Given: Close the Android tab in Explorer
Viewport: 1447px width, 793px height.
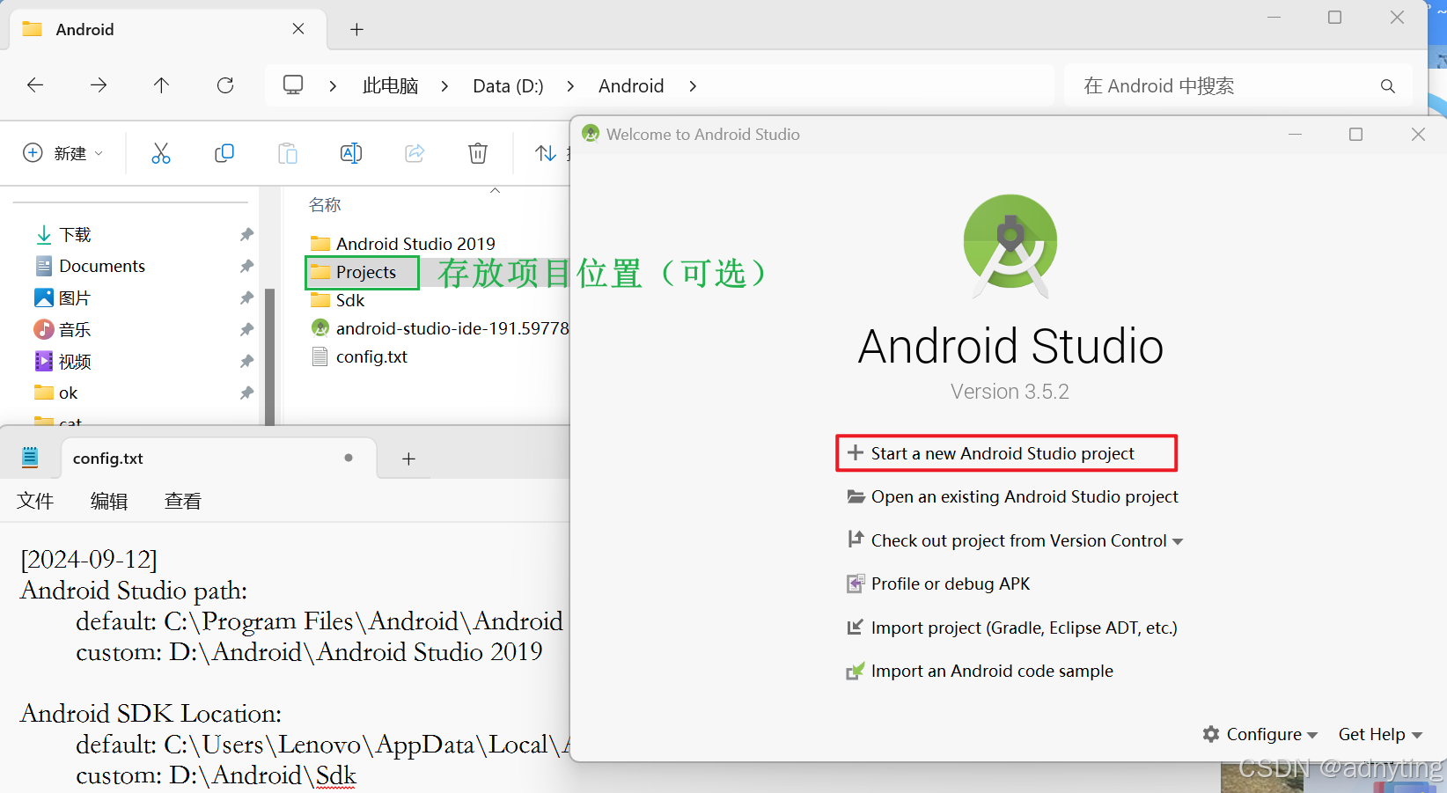Looking at the screenshot, I should pyautogui.click(x=298, y=29).
